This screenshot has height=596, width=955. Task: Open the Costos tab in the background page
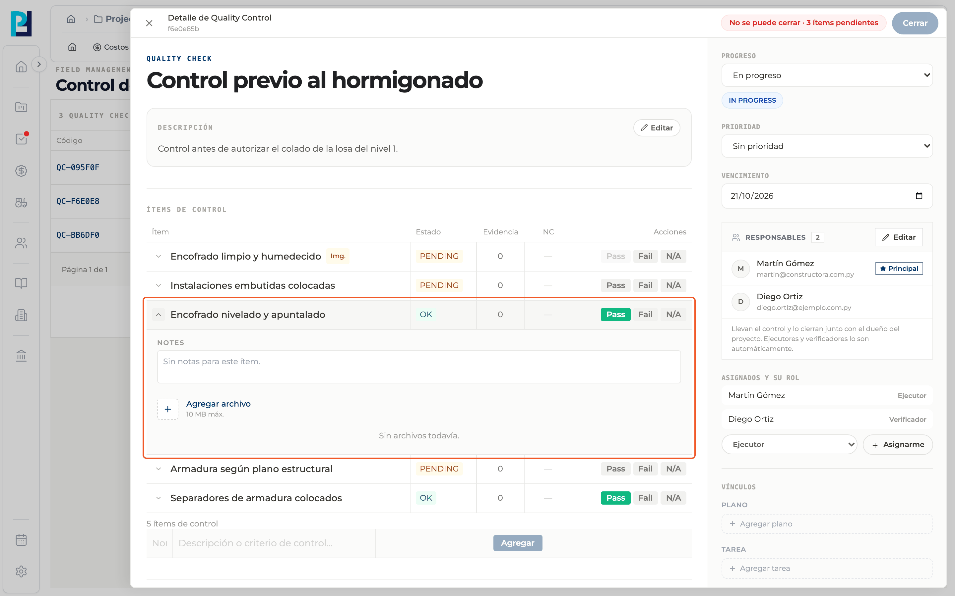pyautogui.click(x=111, y=47)
